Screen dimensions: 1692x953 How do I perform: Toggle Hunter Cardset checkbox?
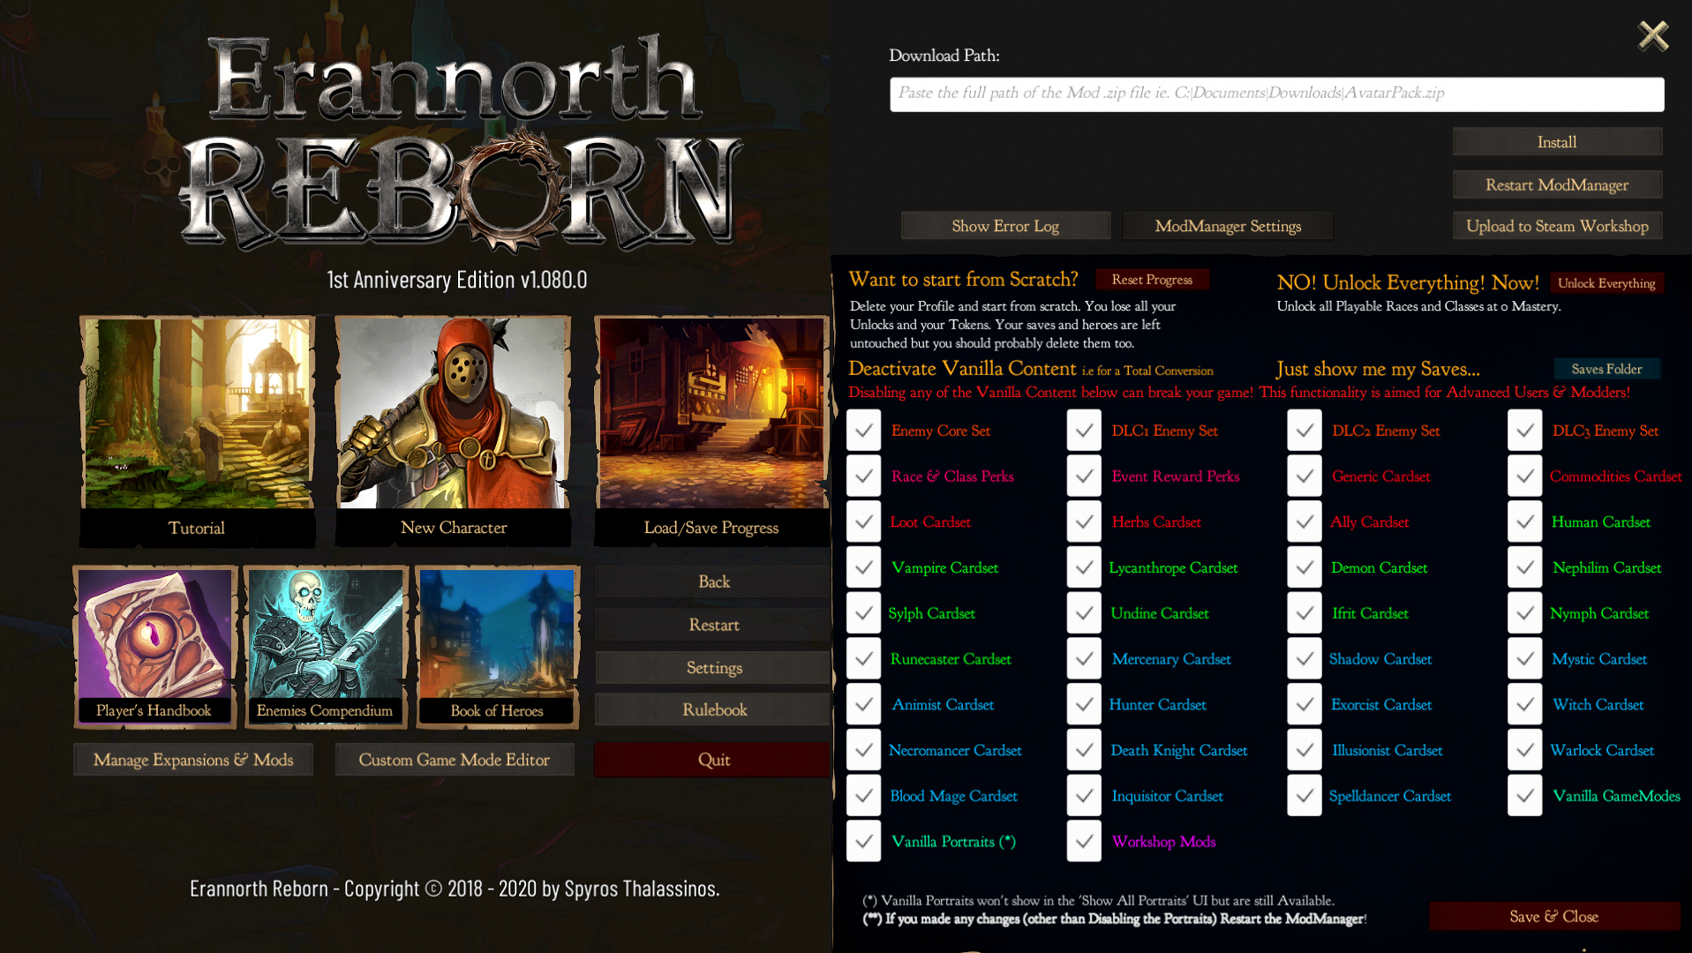[1084, 705]
